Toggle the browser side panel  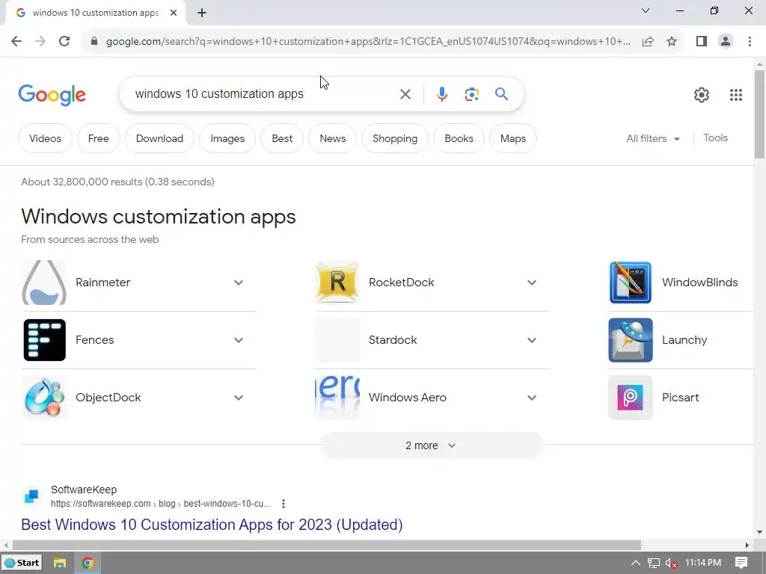coord(702,42)
